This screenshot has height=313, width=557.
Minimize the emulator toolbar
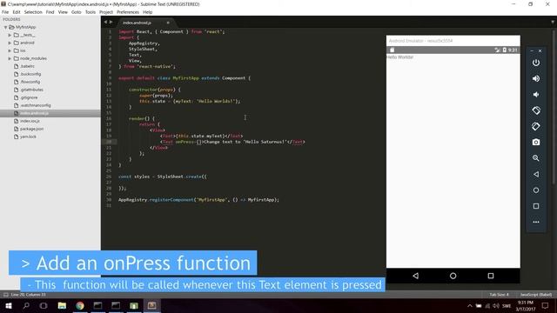pyautogui.click(x=532, y=51)
